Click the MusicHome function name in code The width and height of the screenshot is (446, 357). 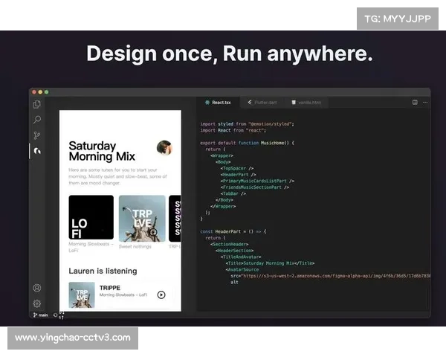(x=260, y=142)
